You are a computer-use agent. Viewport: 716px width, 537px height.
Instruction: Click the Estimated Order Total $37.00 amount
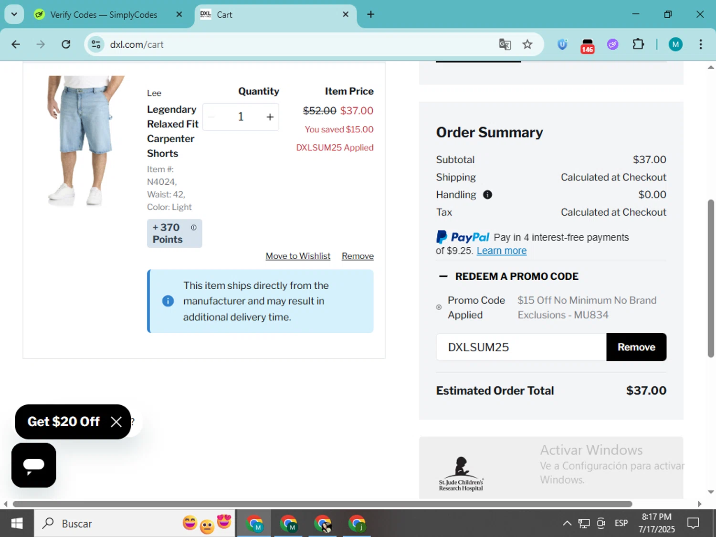click(646, 390)
